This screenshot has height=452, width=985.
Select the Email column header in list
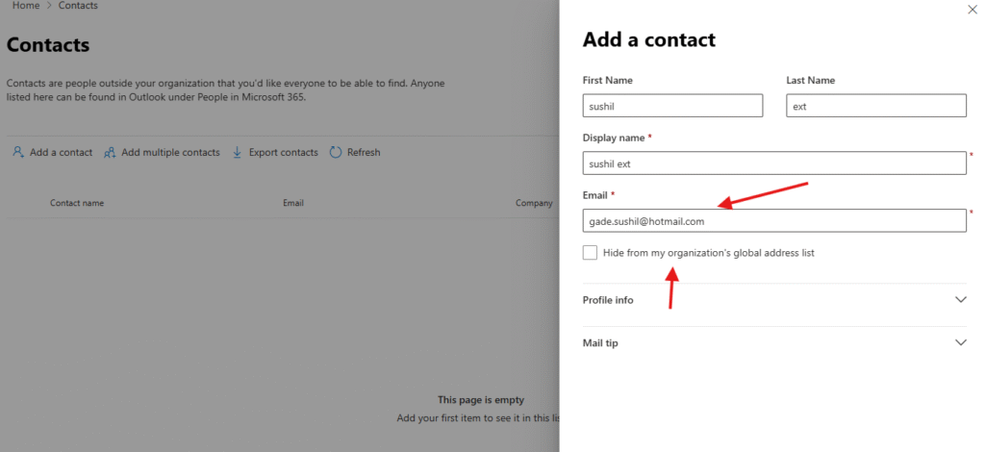[293, 203]
